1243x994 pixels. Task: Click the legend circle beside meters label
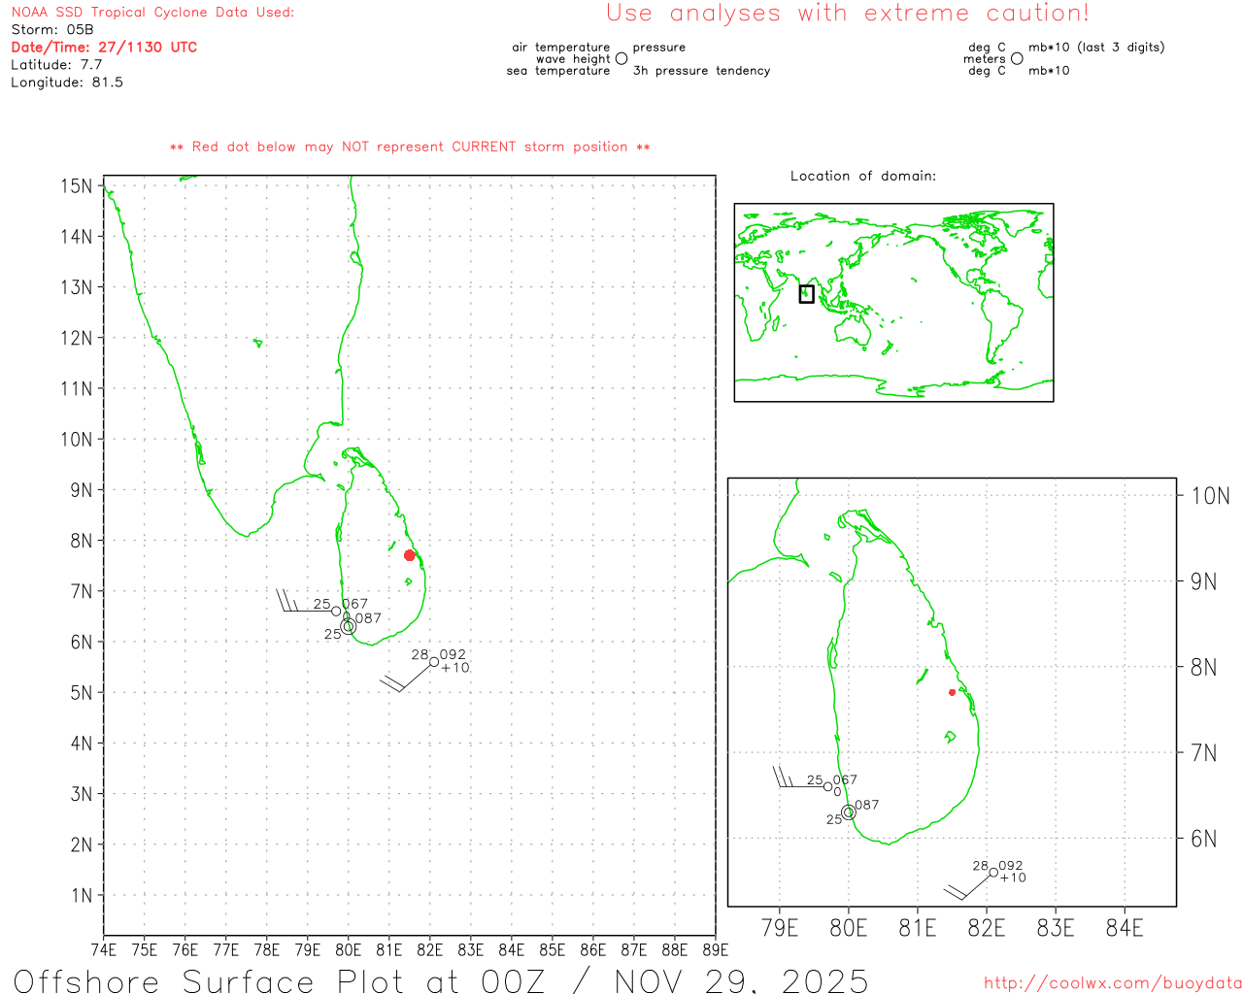[1017, 59]
